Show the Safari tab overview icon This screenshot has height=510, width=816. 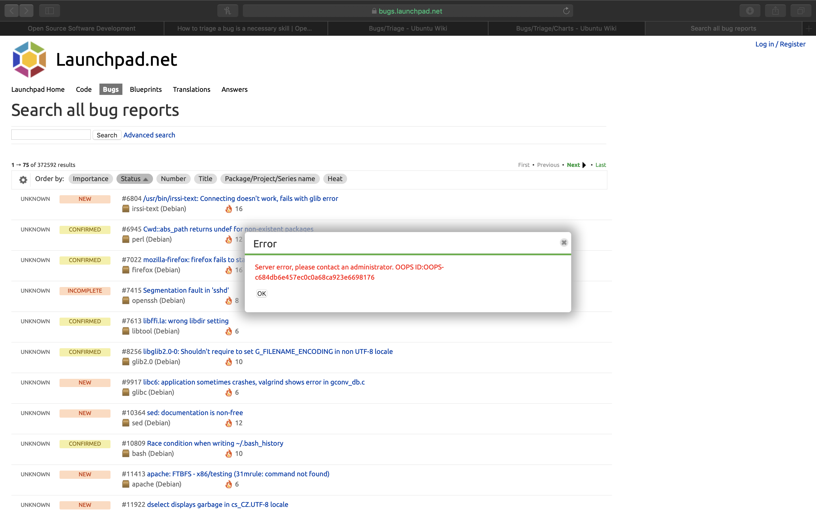801,11
